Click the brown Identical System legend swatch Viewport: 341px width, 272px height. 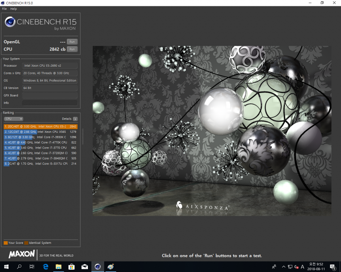26,243
